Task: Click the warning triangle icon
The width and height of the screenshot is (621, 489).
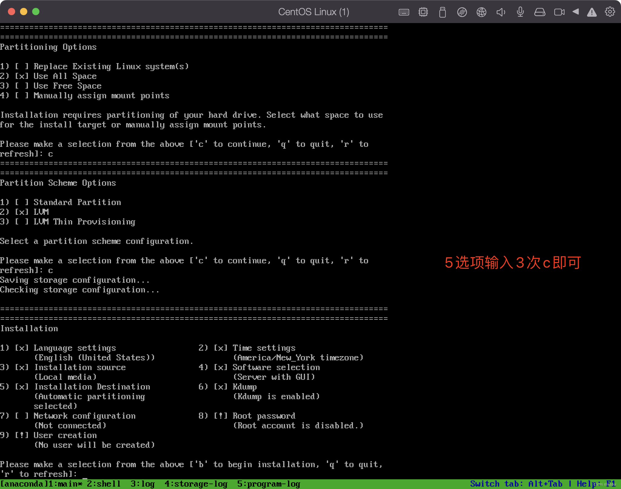Action: coord(592,12)
